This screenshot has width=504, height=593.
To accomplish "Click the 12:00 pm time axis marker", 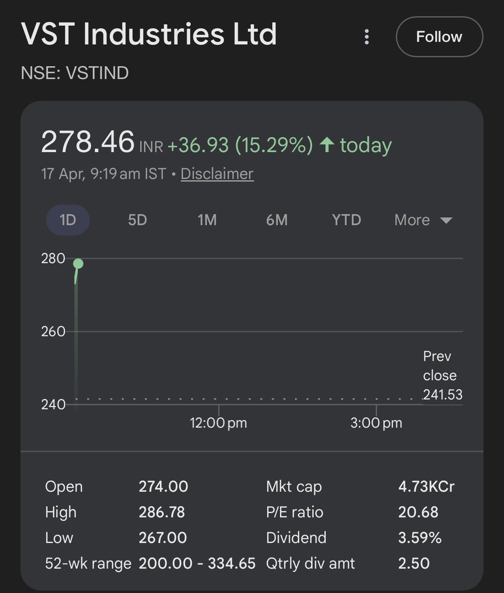I will coord(219,423).
